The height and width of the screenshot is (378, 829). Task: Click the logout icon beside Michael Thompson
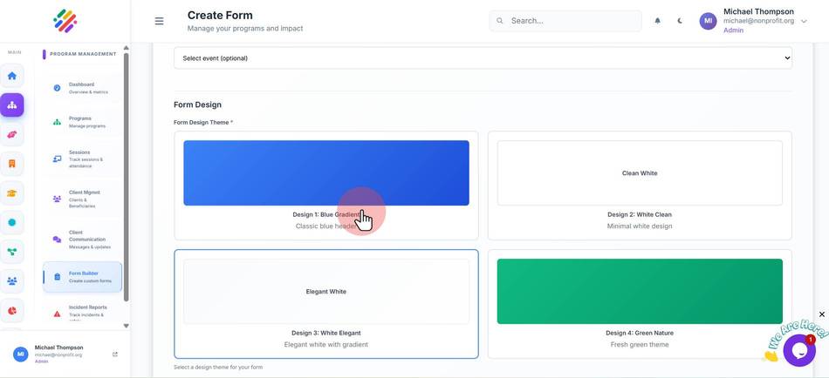pyautogui.click(x=115, y=354)
